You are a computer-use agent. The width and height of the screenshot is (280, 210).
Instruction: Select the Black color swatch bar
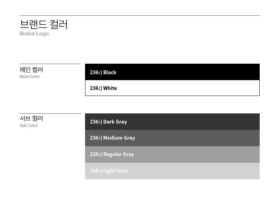(172, 72)
